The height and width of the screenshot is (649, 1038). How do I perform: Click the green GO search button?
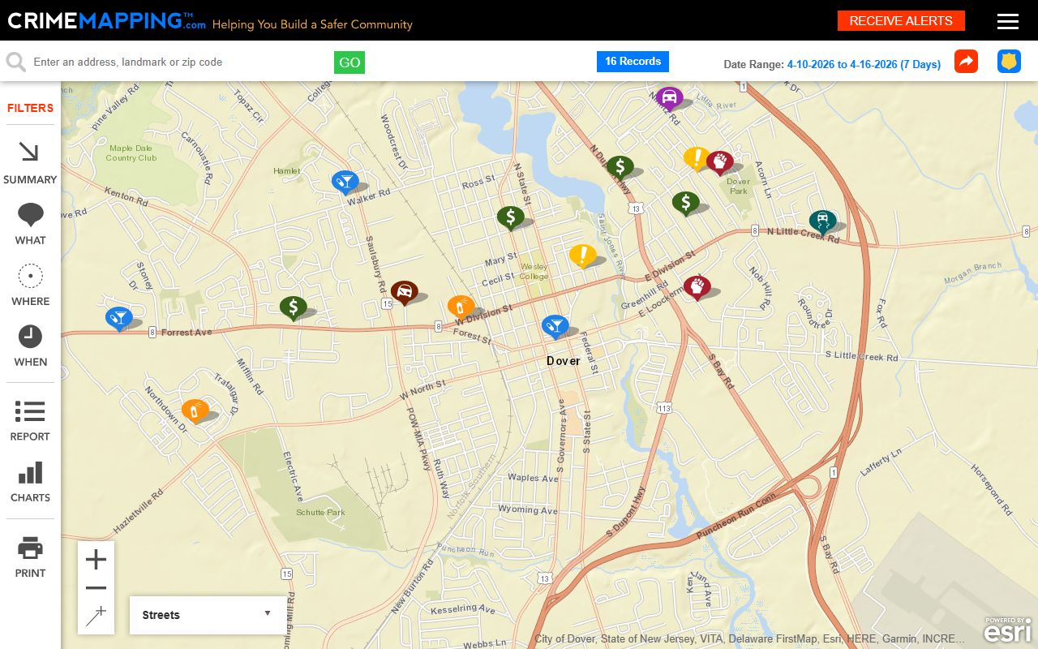click(350, 62)
